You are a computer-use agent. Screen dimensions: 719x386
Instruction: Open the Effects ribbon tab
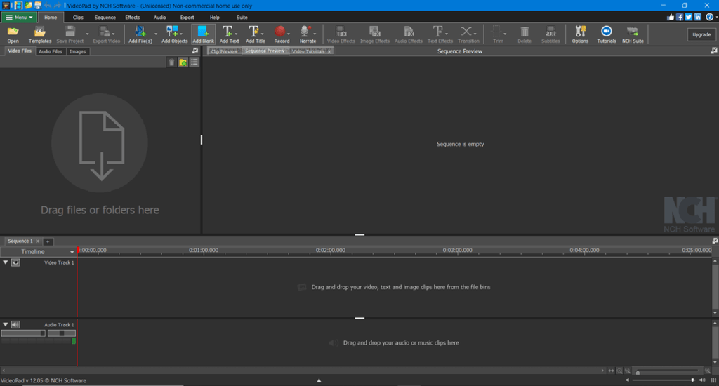tap(133, 18)
